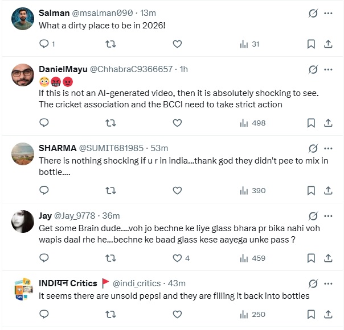Repost DanielMayu's tweet
Screen dimensions: 344x330
(110, 123)
